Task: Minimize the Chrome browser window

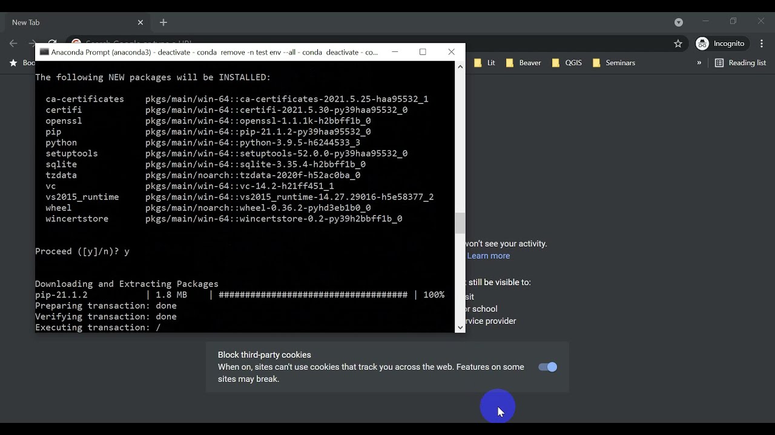Action: 705,21
